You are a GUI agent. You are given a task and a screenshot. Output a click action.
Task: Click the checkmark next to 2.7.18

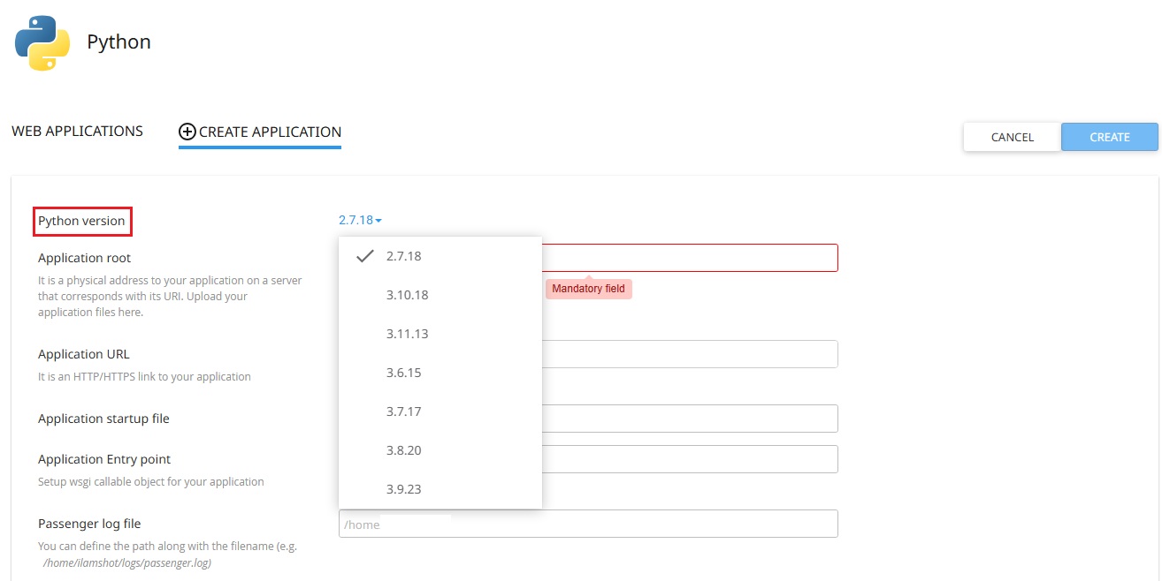point(364,256)
